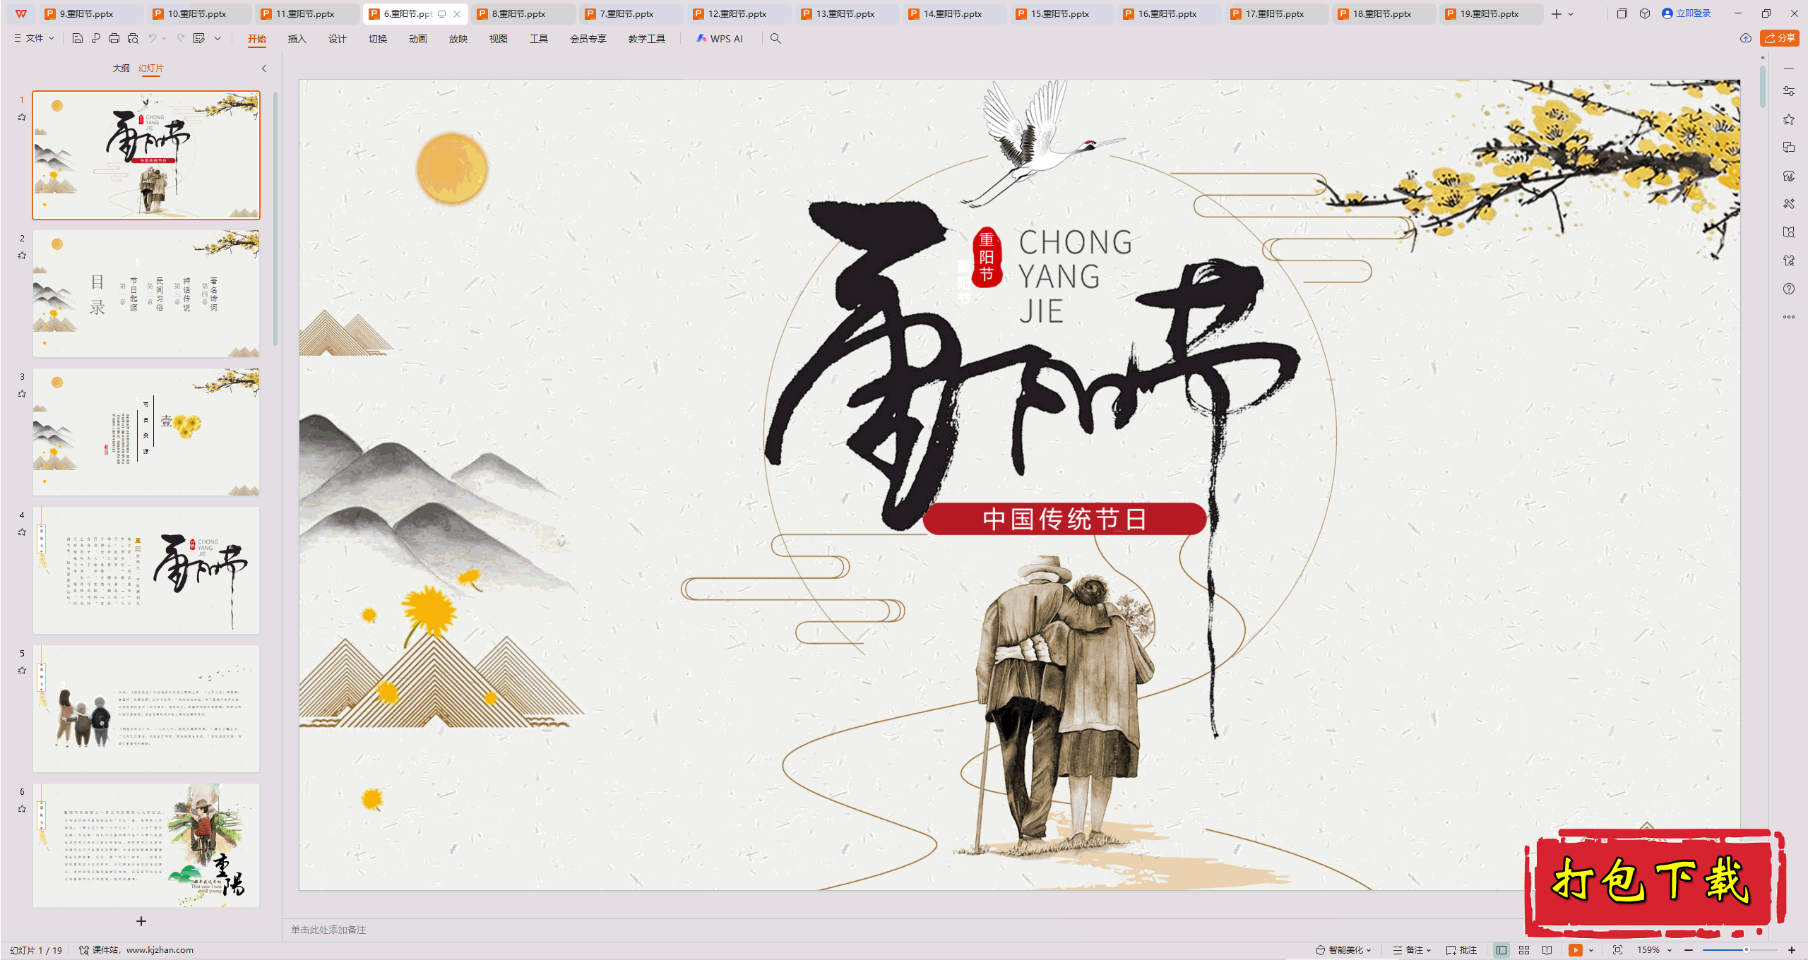Click the help question mark sidebar icon
Image resolution: width=1808 pixels, height=960 pixels.
(x=1789, y=289)
